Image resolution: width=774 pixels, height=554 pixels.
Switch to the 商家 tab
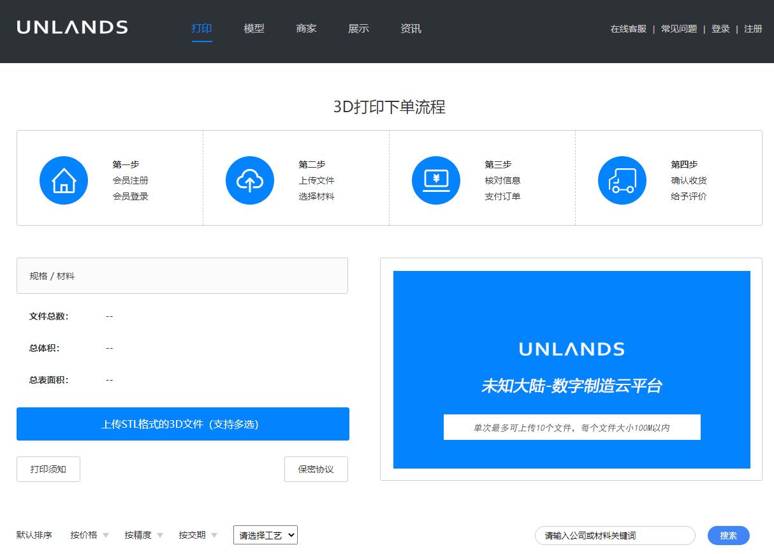(305, 28)
